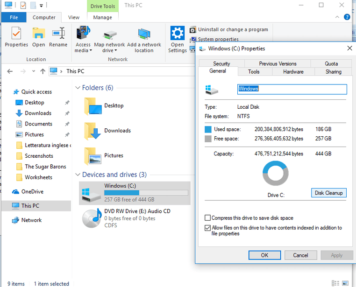Go back with the left arrow

tap(10, 71)
